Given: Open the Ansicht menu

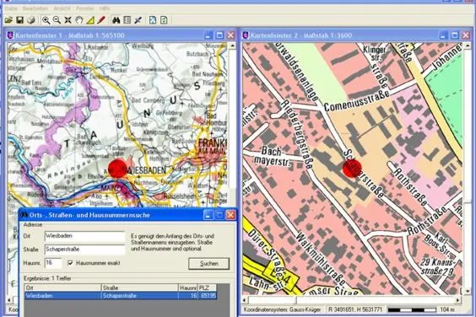Looking at the screenshot, I should (x=62, y=8).
